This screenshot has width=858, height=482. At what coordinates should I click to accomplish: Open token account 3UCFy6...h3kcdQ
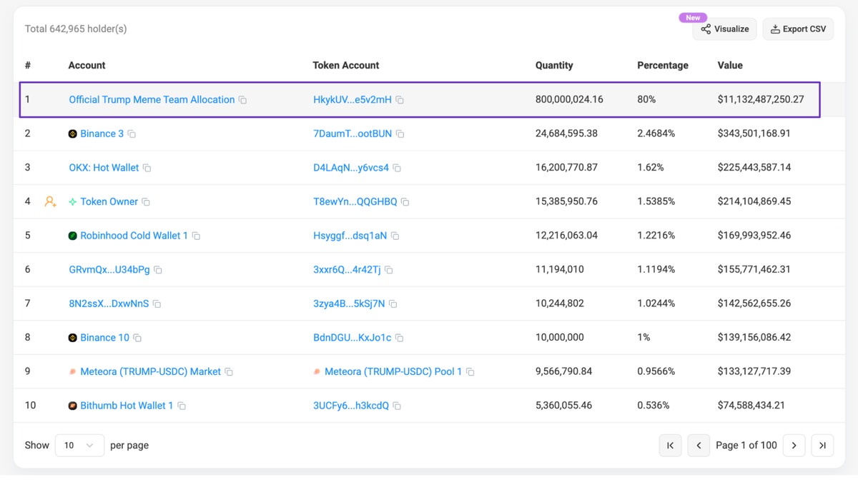[351, 406]
